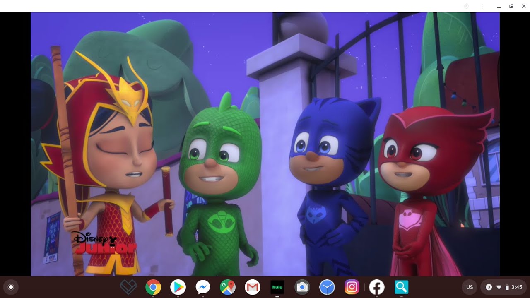Open the Google Play Store
530x298 pixels.
pos(178,287)
